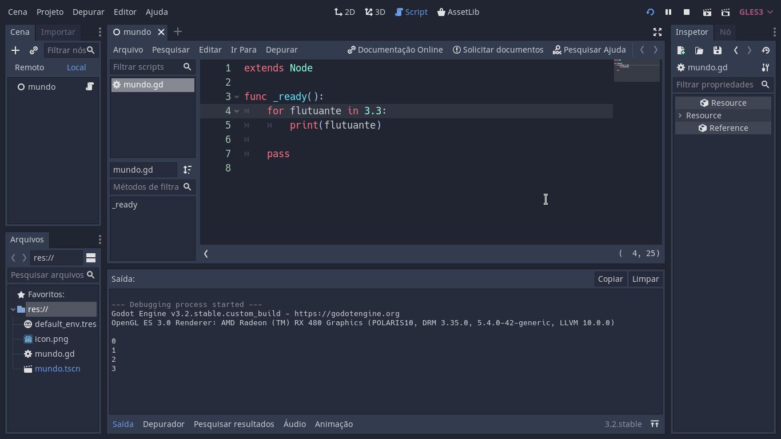Open the script Ir Para menu
The height and width of the screenshot is (439, 781).
[x=244, y=50]
